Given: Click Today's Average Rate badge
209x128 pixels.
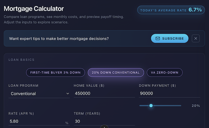Looking at the screenshot, I should pos(171,10).
